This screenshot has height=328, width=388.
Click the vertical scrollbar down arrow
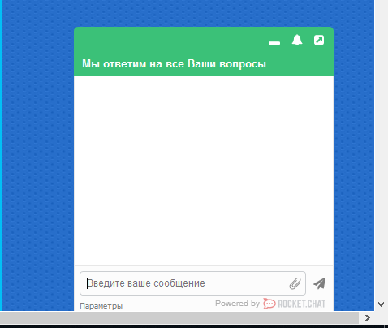click(382, 304)
